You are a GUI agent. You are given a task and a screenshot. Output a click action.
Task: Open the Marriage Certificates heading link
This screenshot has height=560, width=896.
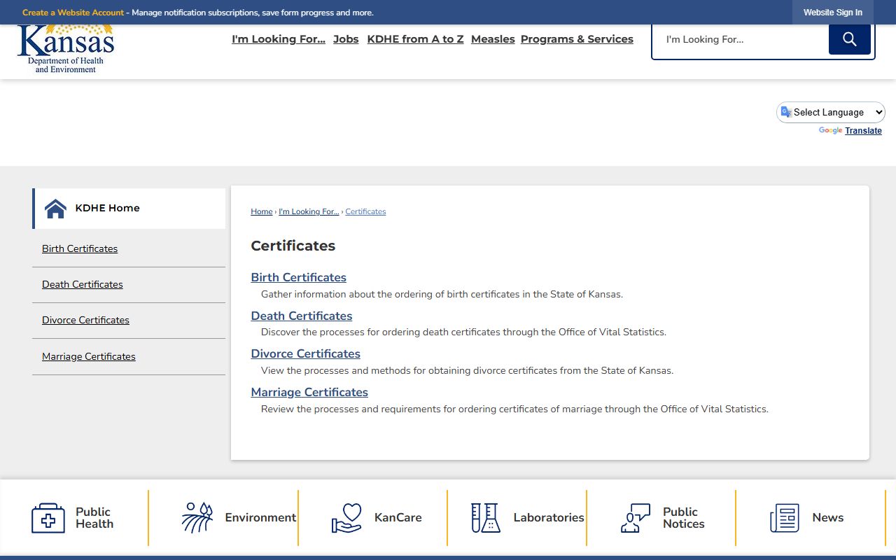tap(309, 392)
